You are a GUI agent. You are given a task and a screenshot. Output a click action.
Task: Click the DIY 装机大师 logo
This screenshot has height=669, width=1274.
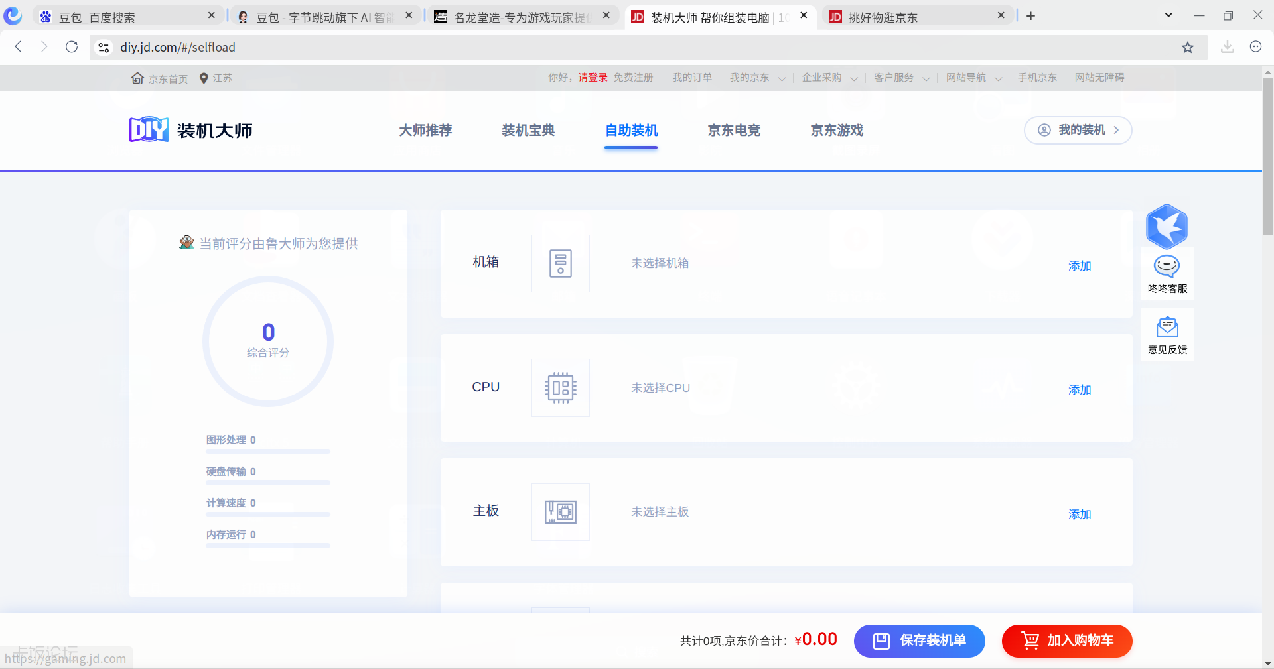[191, 130]
